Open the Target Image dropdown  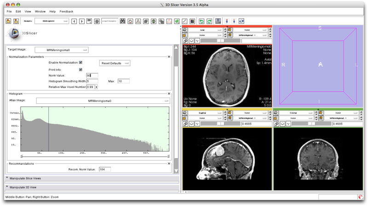(x=62, y=50)
